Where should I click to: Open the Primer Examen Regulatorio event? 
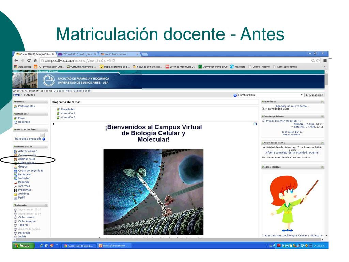[283, 121]
